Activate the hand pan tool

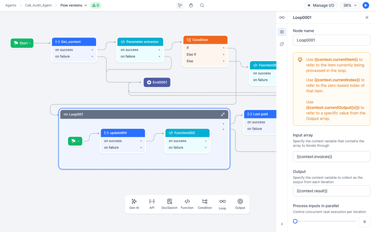[191, 5]
